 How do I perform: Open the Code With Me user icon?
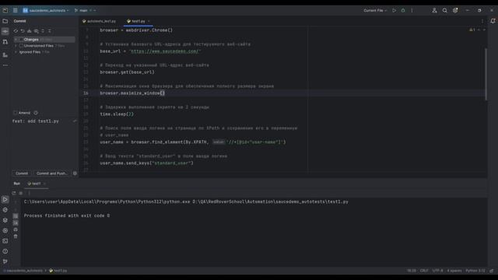[x=434, y=10]
